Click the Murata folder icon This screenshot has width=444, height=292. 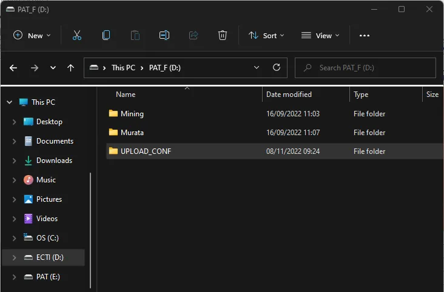point(113,132)
